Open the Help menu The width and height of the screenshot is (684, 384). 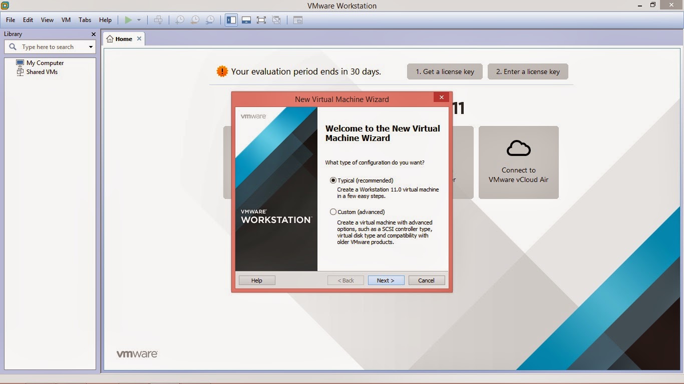coord(105,20)
